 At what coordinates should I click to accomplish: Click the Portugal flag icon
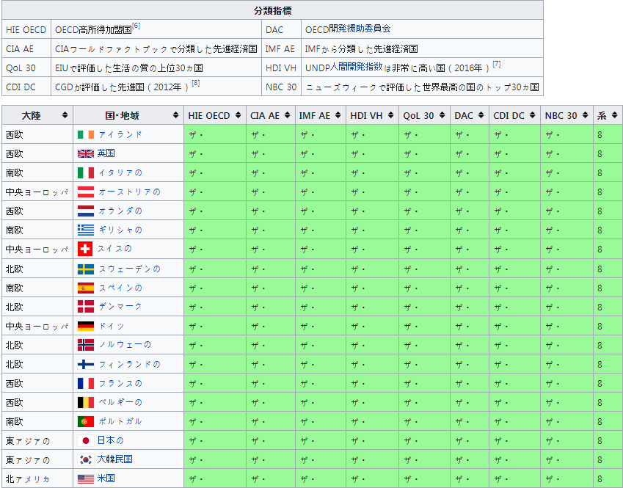(x=85, y=421)
